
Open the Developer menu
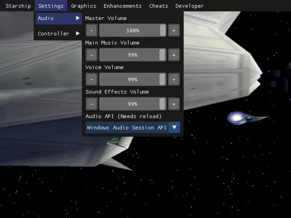[190, 6]
